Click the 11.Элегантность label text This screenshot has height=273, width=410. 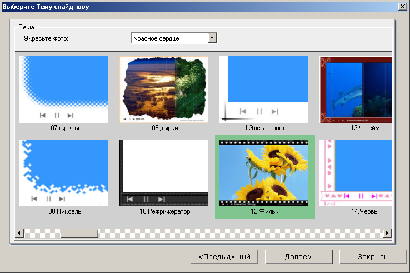point(264,128)
